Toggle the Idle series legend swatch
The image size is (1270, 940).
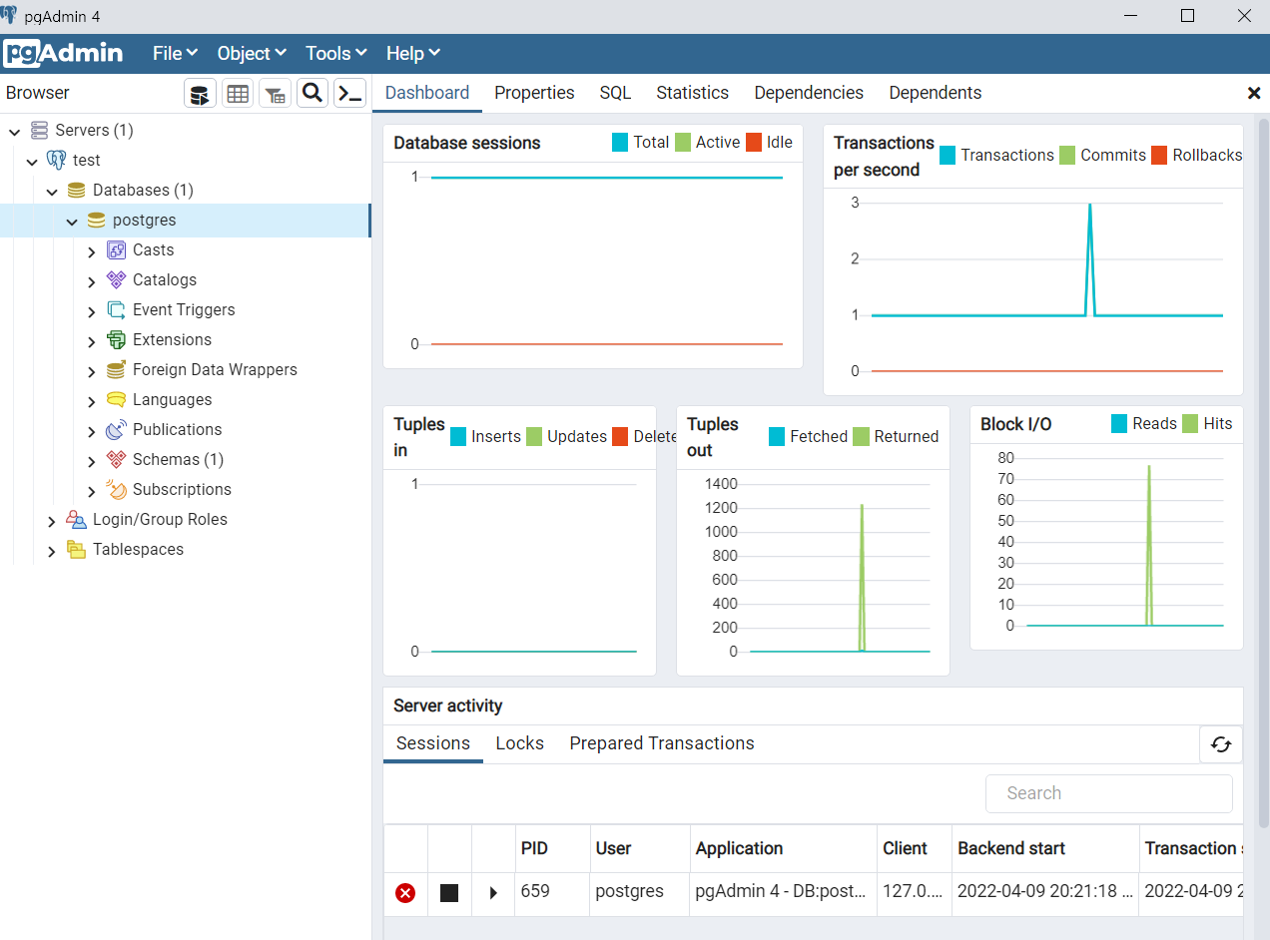click(754, 143)
